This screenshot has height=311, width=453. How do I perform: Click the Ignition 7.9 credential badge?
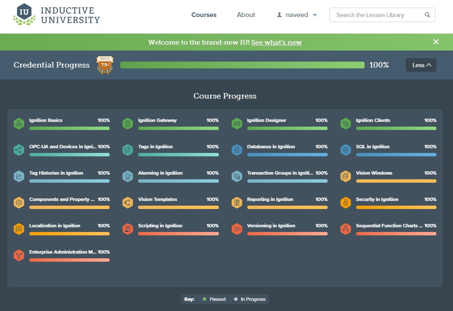(x=105, y=65)
